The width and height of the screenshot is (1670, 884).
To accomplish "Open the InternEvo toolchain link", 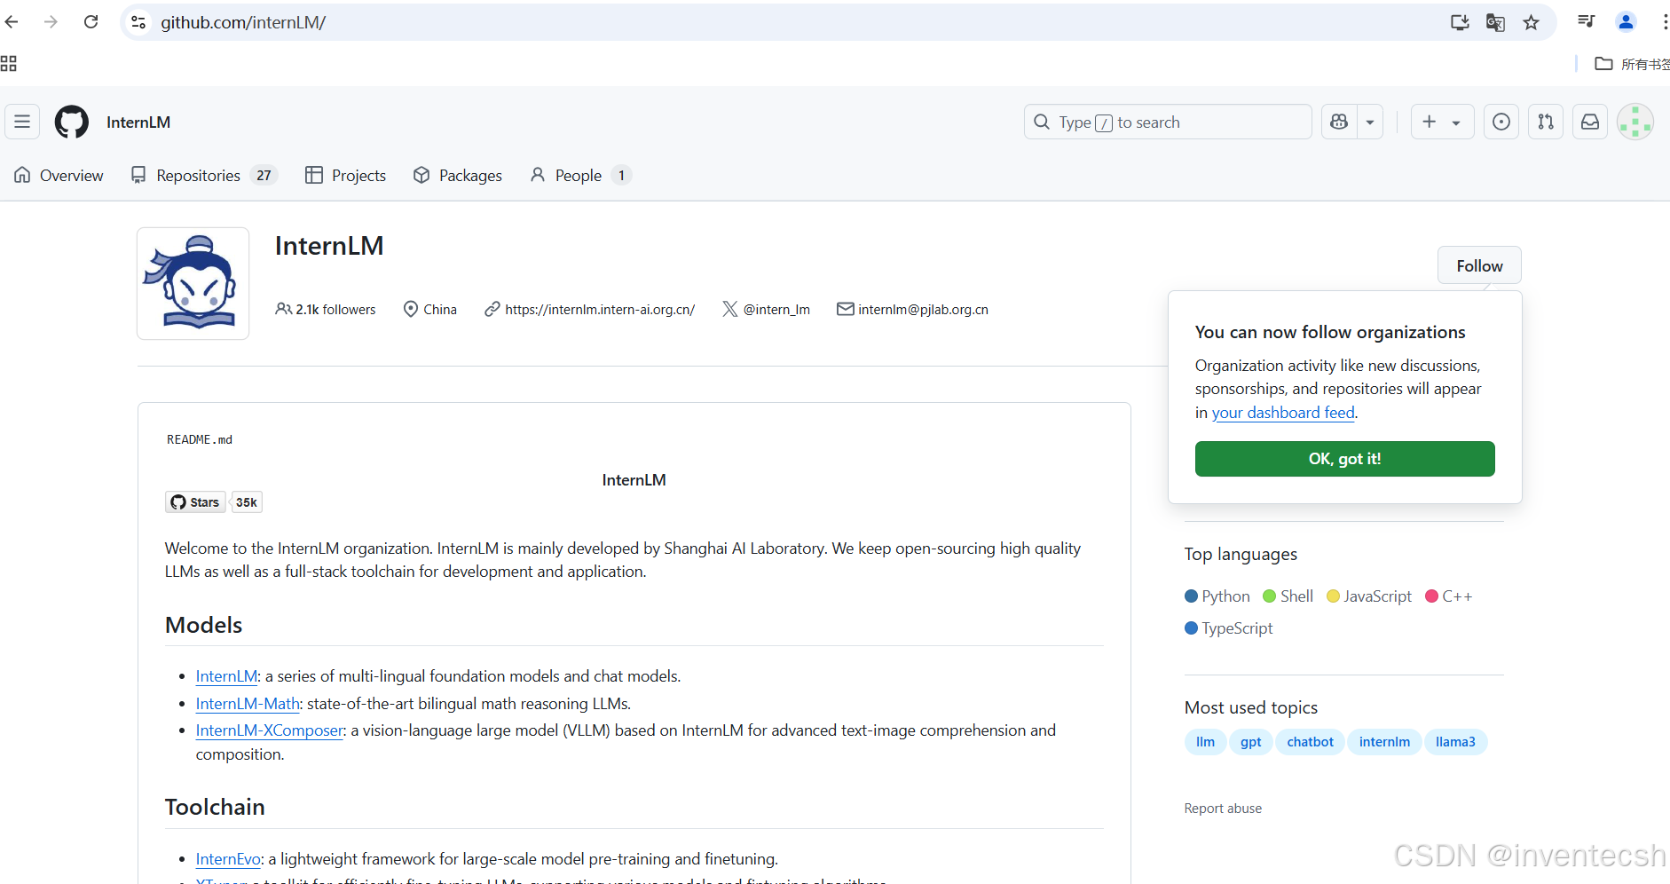I will (228, 859).
